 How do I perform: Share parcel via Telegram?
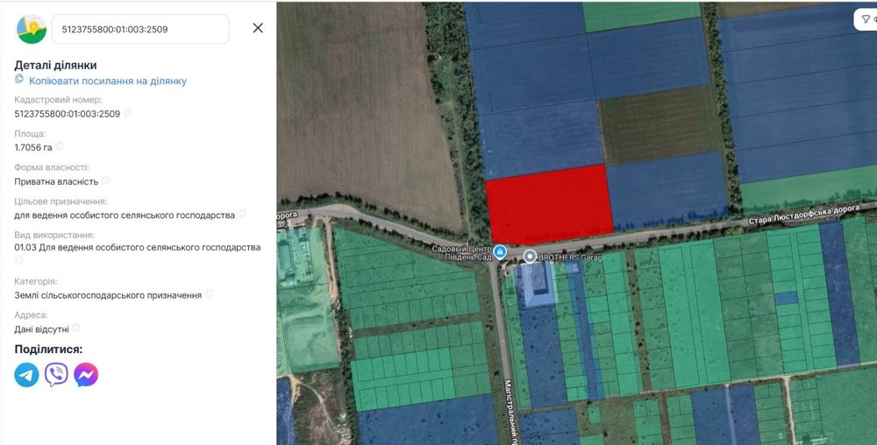[x=27, y=375]
